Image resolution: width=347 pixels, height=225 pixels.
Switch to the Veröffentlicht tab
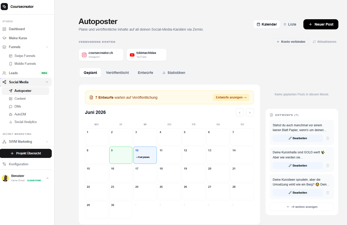[117, 73]
